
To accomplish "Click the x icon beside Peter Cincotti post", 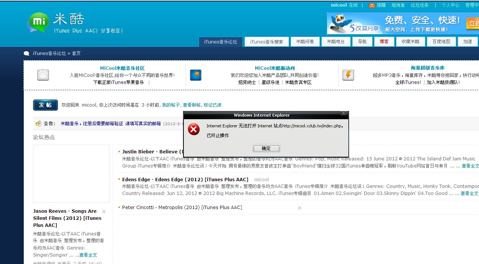I will click(x=300, y=208).
